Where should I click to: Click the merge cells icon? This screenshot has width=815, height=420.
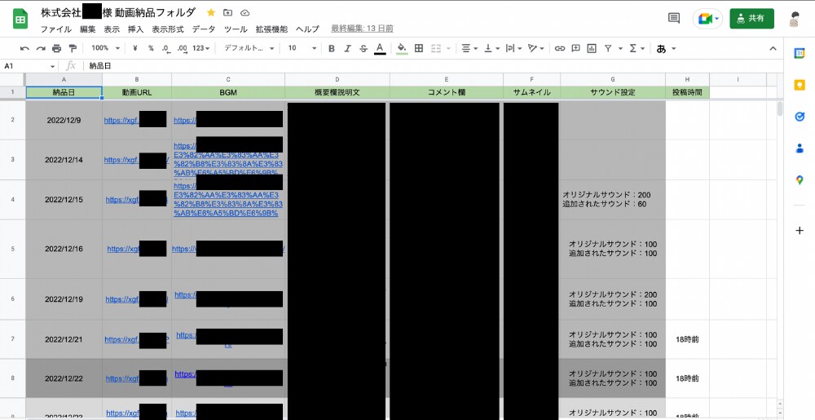[x=436, y=48]
